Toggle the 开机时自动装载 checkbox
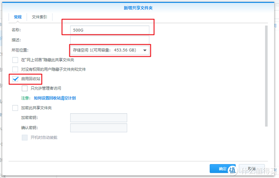The image size is (279, 178). click(x=25, y=137)
